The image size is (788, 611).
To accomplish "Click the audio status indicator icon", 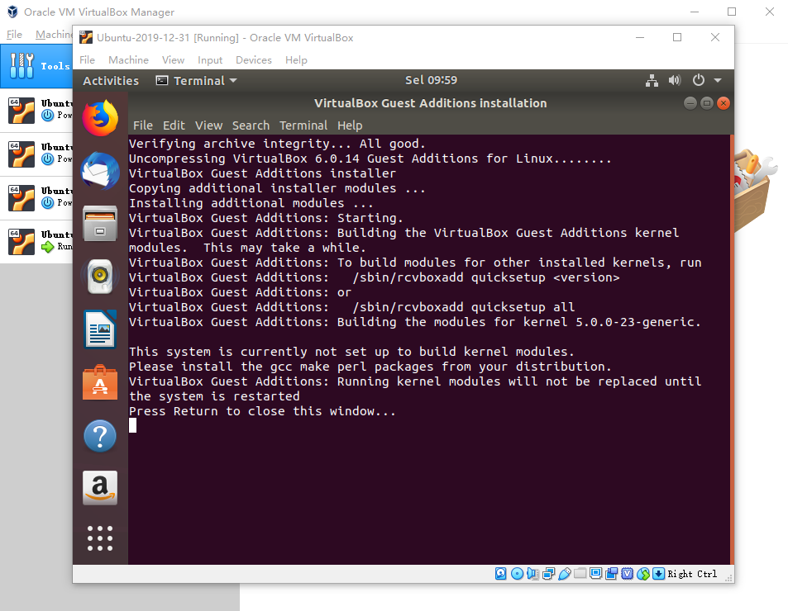I will tap(532, 574).
